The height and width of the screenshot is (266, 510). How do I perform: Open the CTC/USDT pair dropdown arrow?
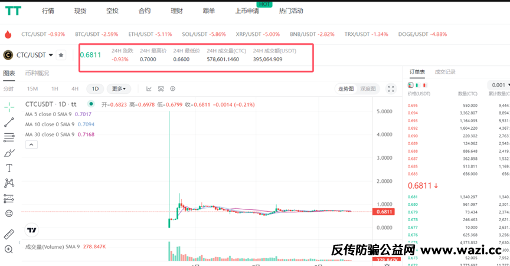point(51,55)
